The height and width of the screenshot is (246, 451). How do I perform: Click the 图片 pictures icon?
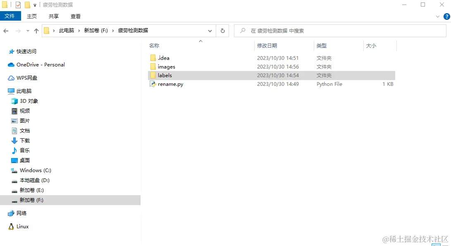14,121
